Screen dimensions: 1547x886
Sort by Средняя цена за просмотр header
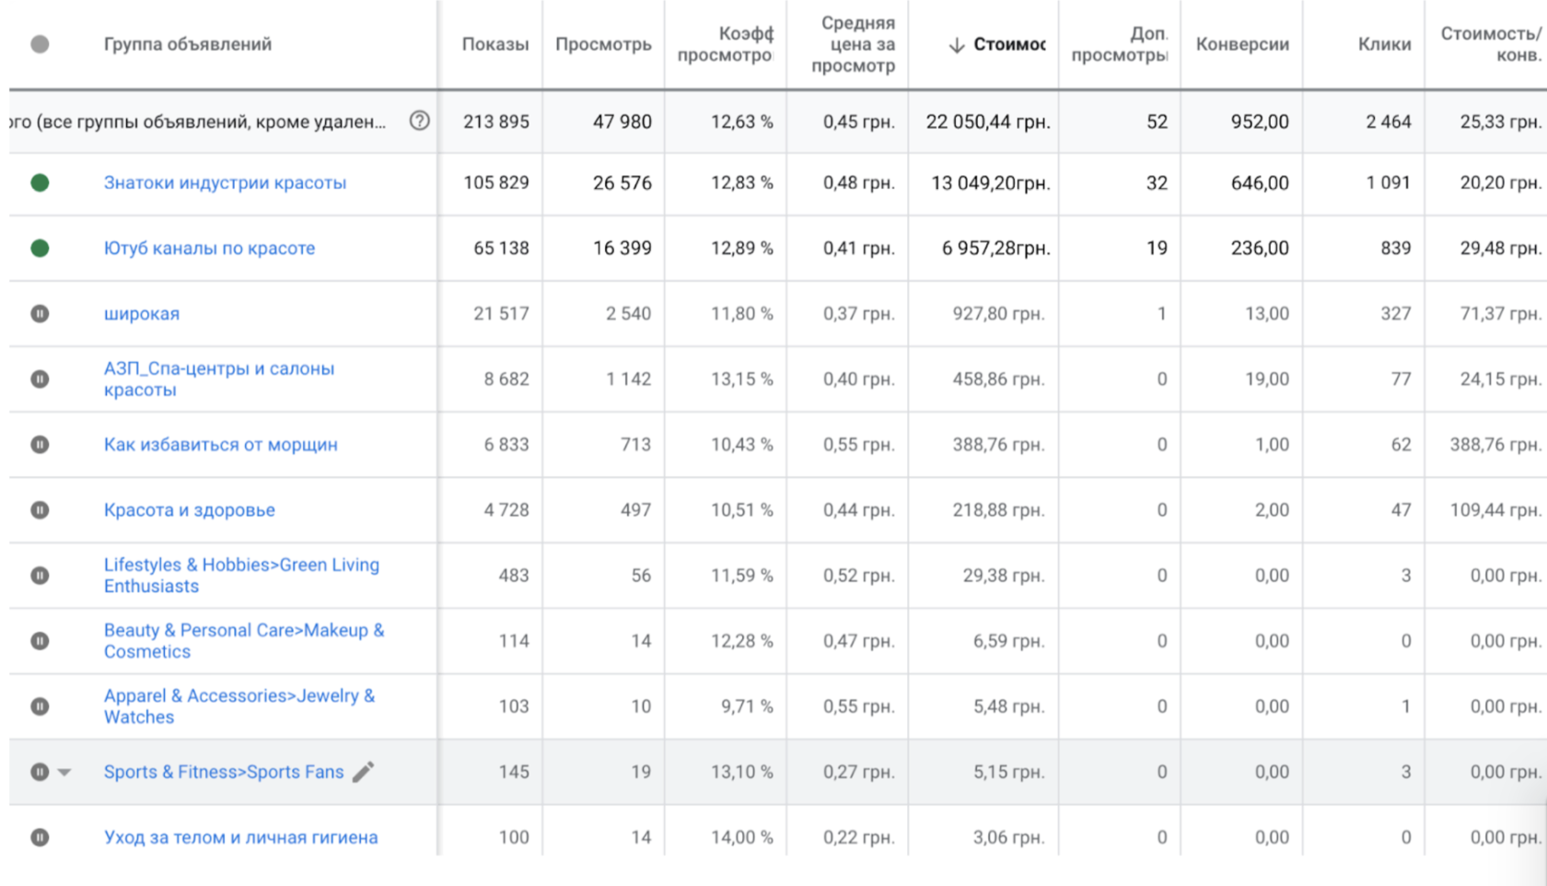point(853,44)
